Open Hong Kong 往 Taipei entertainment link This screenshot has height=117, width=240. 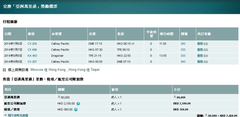[84, 70]
